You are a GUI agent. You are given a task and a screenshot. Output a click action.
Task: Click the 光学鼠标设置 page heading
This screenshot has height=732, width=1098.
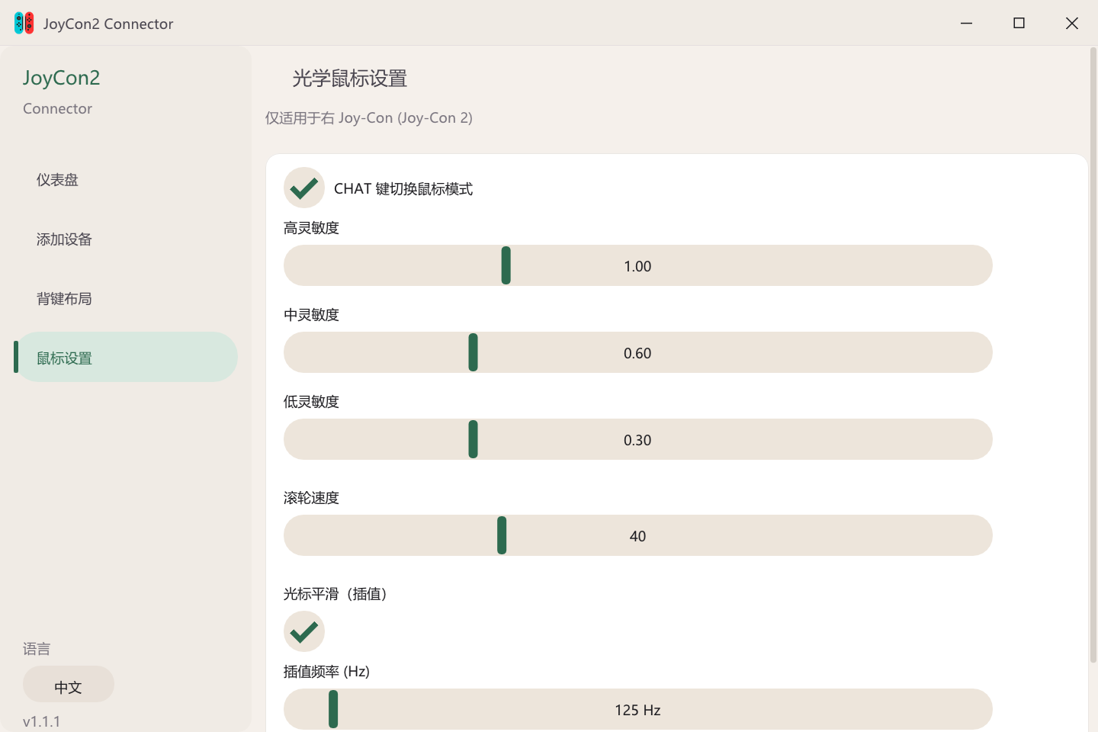tap(350, 79)
